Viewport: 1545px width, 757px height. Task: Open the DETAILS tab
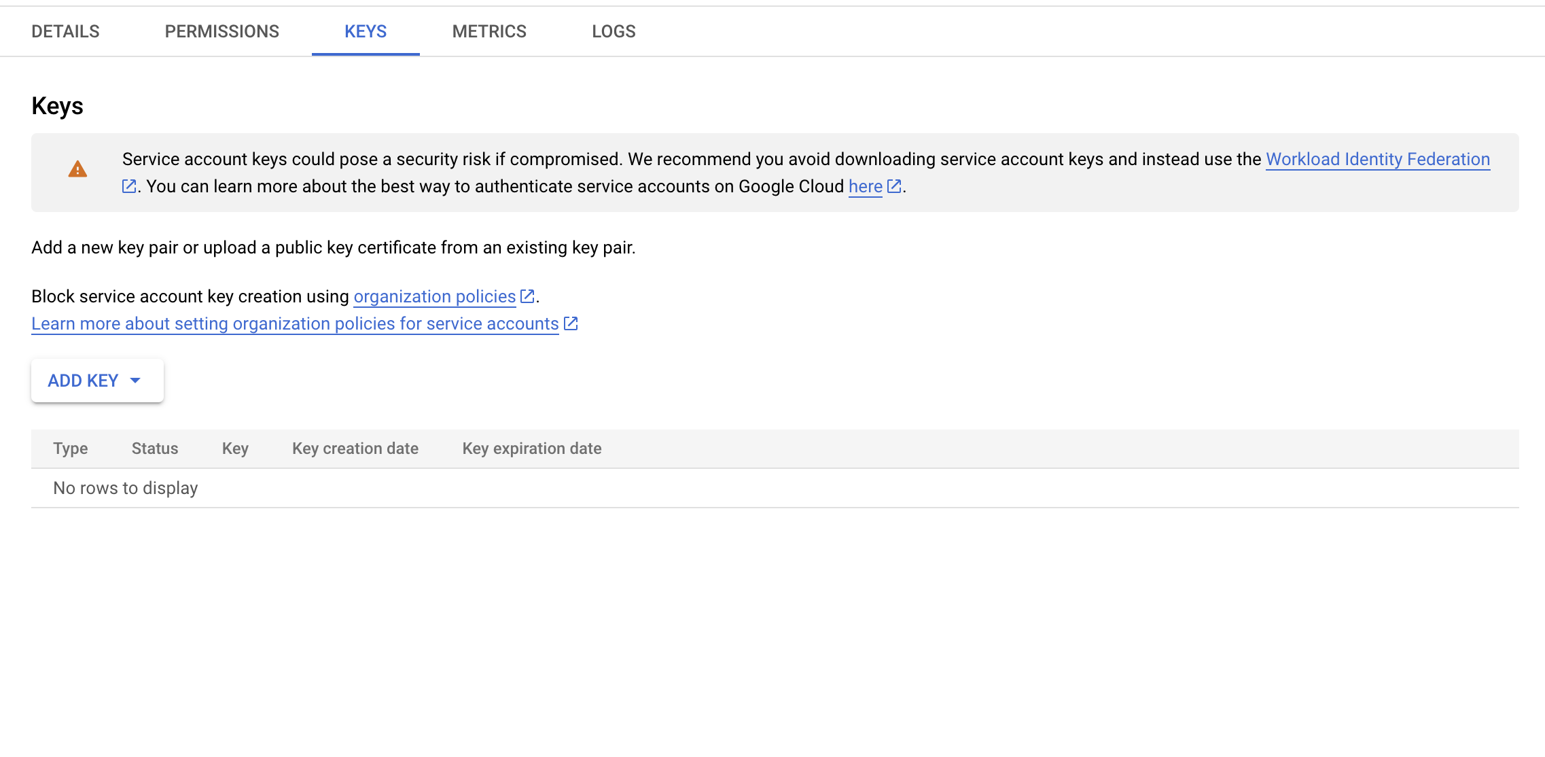[x=65, y=31]
